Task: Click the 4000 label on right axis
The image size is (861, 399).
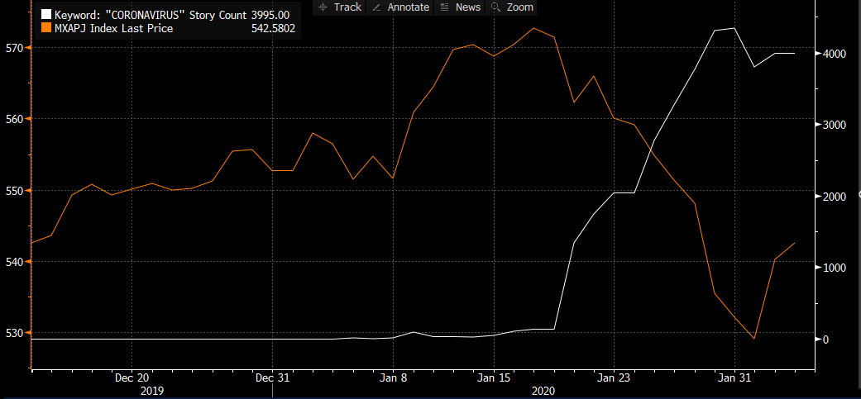Action: 833,54
